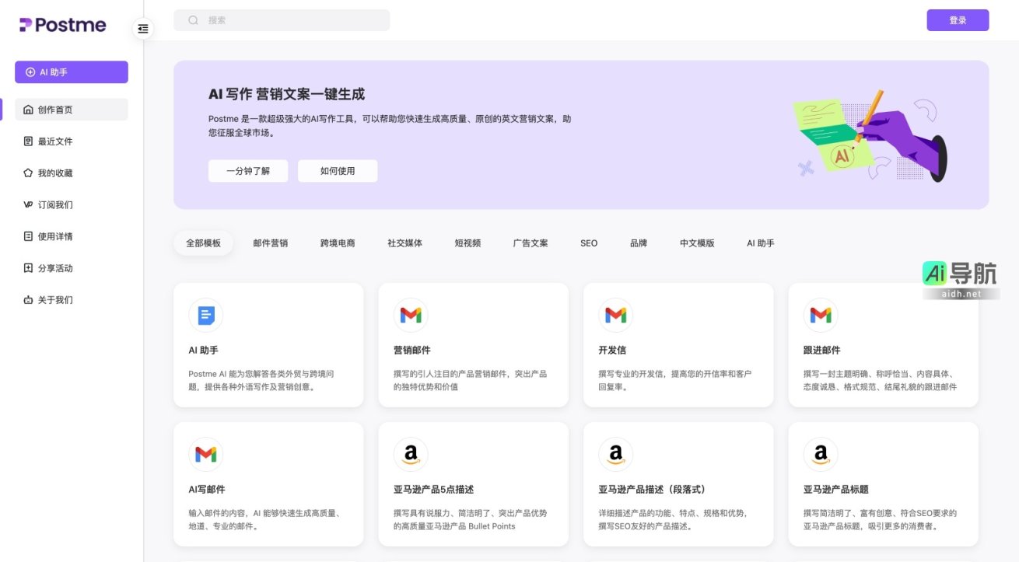Click the 分享活动 share icon
Screen dimensions: 1019x562
pyautogui.click(x=26, y=268)
